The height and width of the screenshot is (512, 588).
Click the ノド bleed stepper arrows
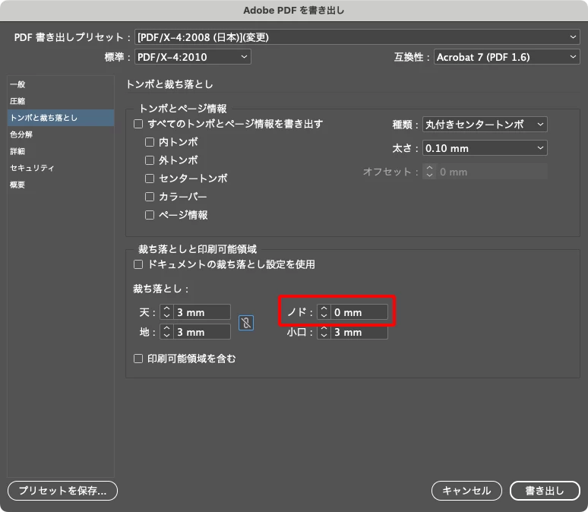tap(324, 312)
